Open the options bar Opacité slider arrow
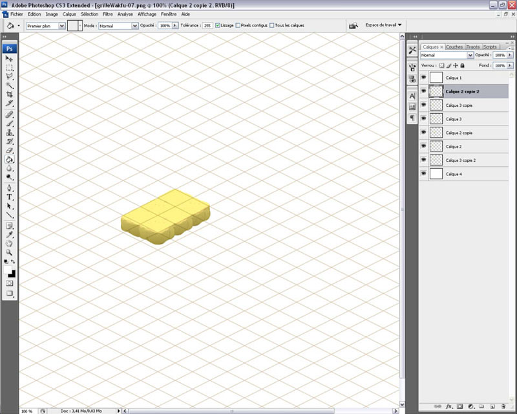Image resolution: width=517 pixels, height=414 pixels. (174, 25)
